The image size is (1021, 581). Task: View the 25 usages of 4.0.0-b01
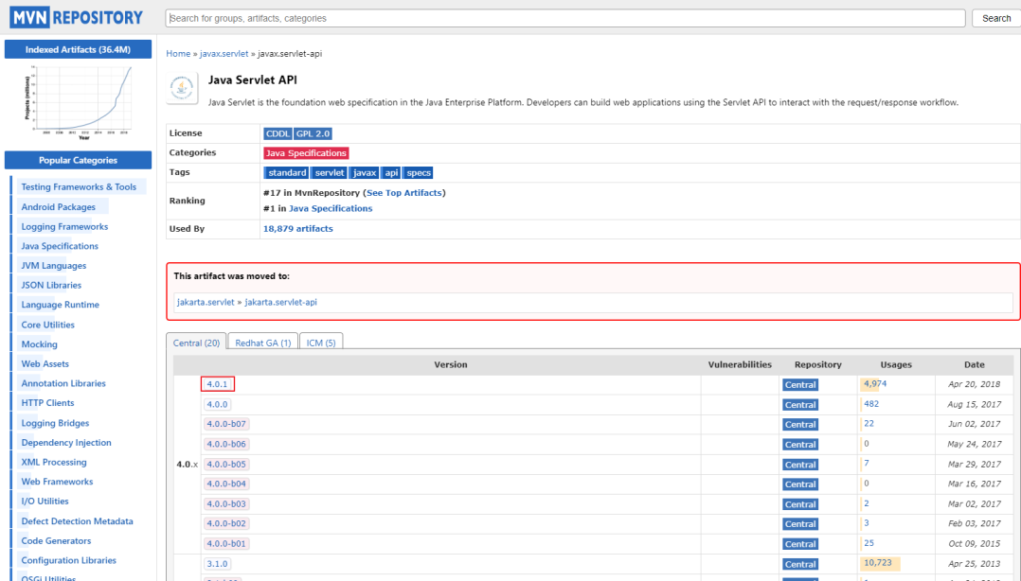pos(869,542)
